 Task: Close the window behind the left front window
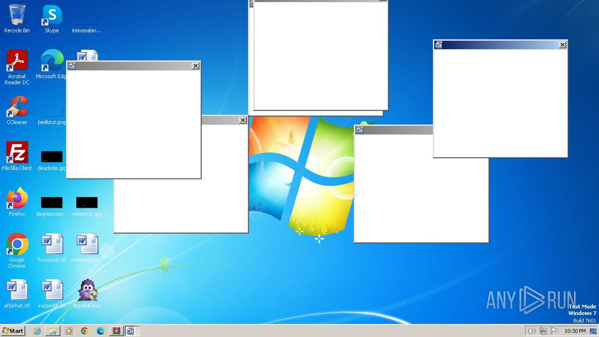coord(243,120)
